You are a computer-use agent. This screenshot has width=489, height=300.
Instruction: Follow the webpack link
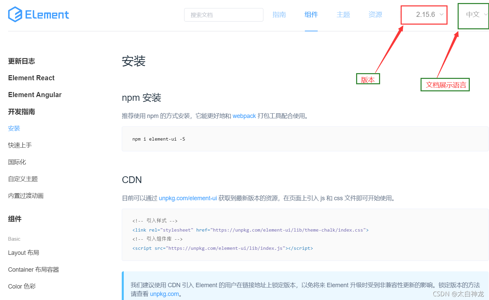(x=244, y=116)
